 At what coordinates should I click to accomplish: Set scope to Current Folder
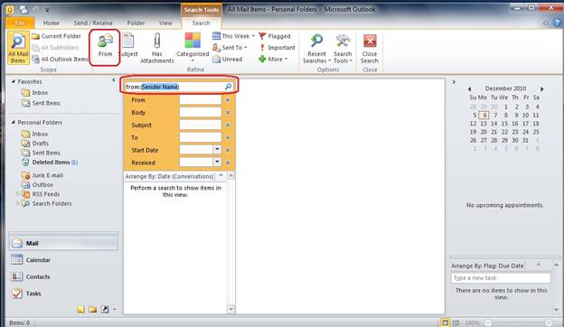[x=56, y=36]
